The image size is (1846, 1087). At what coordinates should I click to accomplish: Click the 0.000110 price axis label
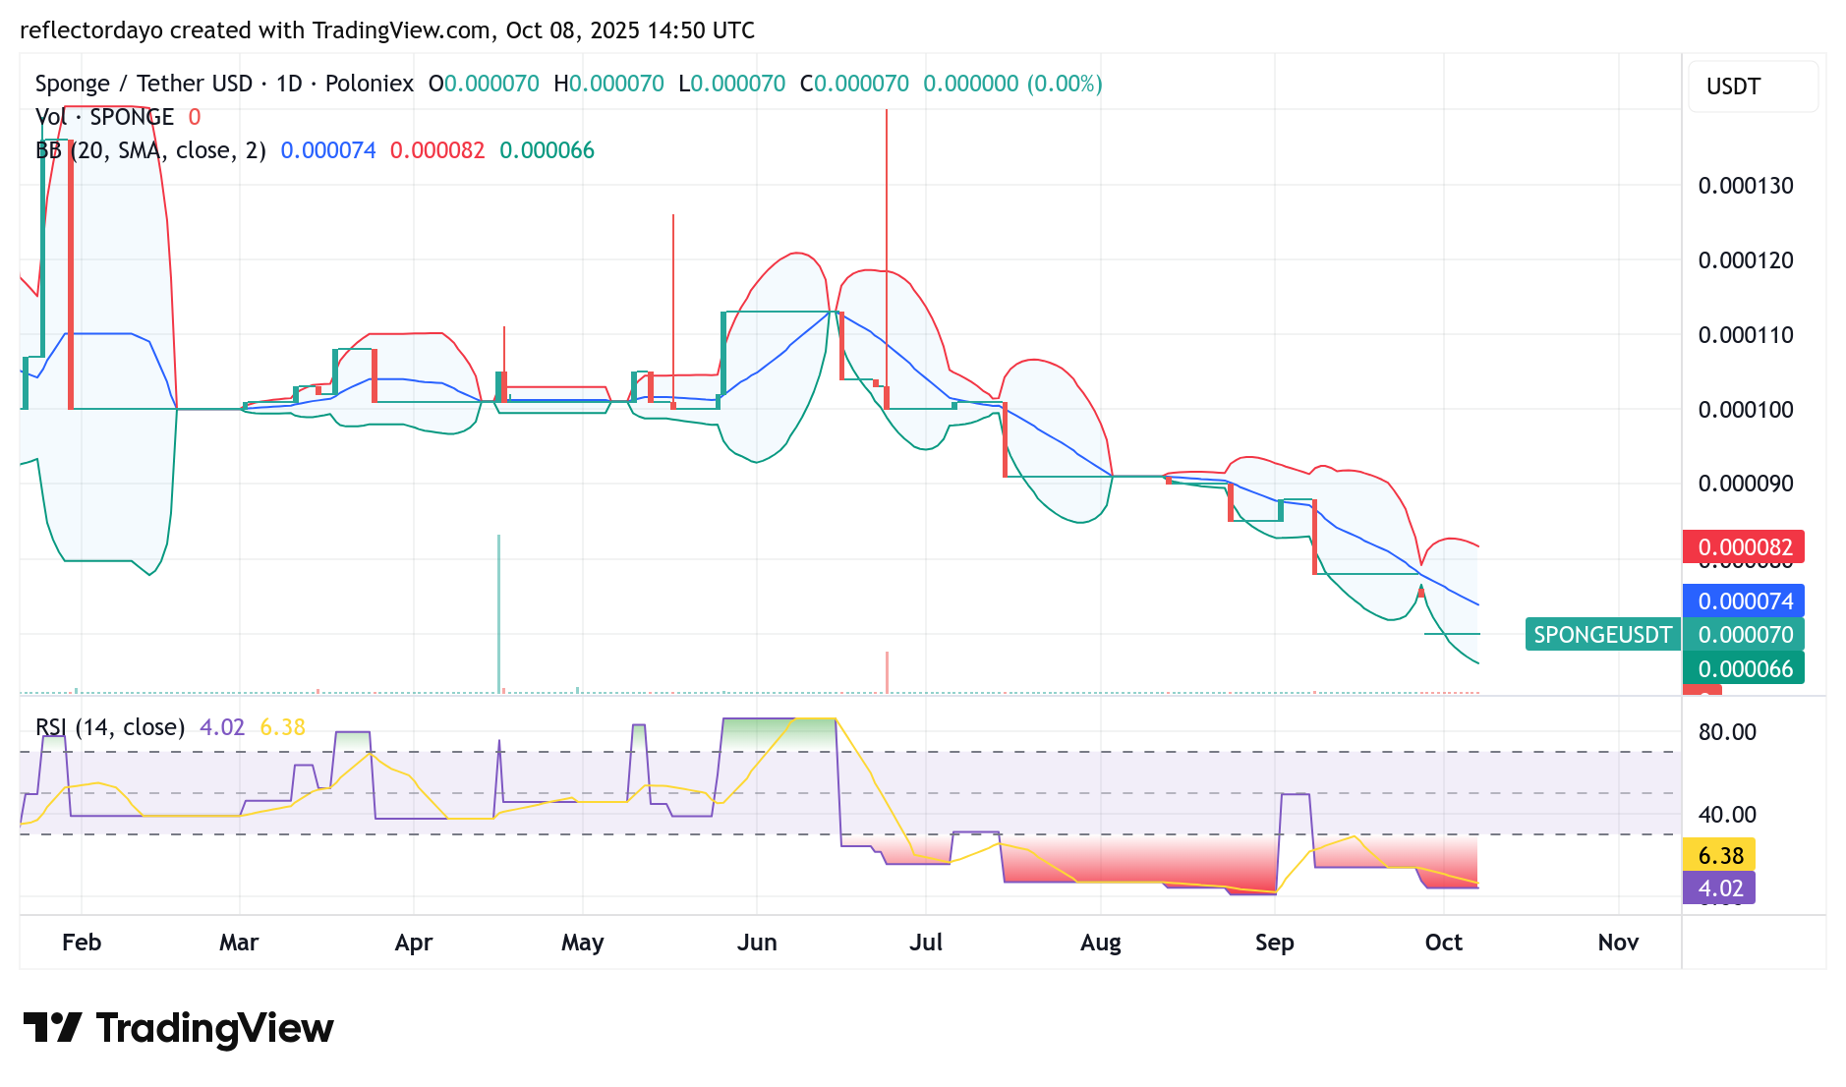click(x=1746, y=335)
